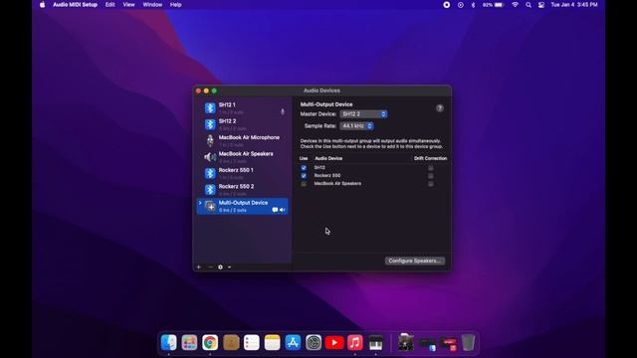Click the Configure Speakers button
The height and width of the screenshot is (358, 637).
click(414, 261)
